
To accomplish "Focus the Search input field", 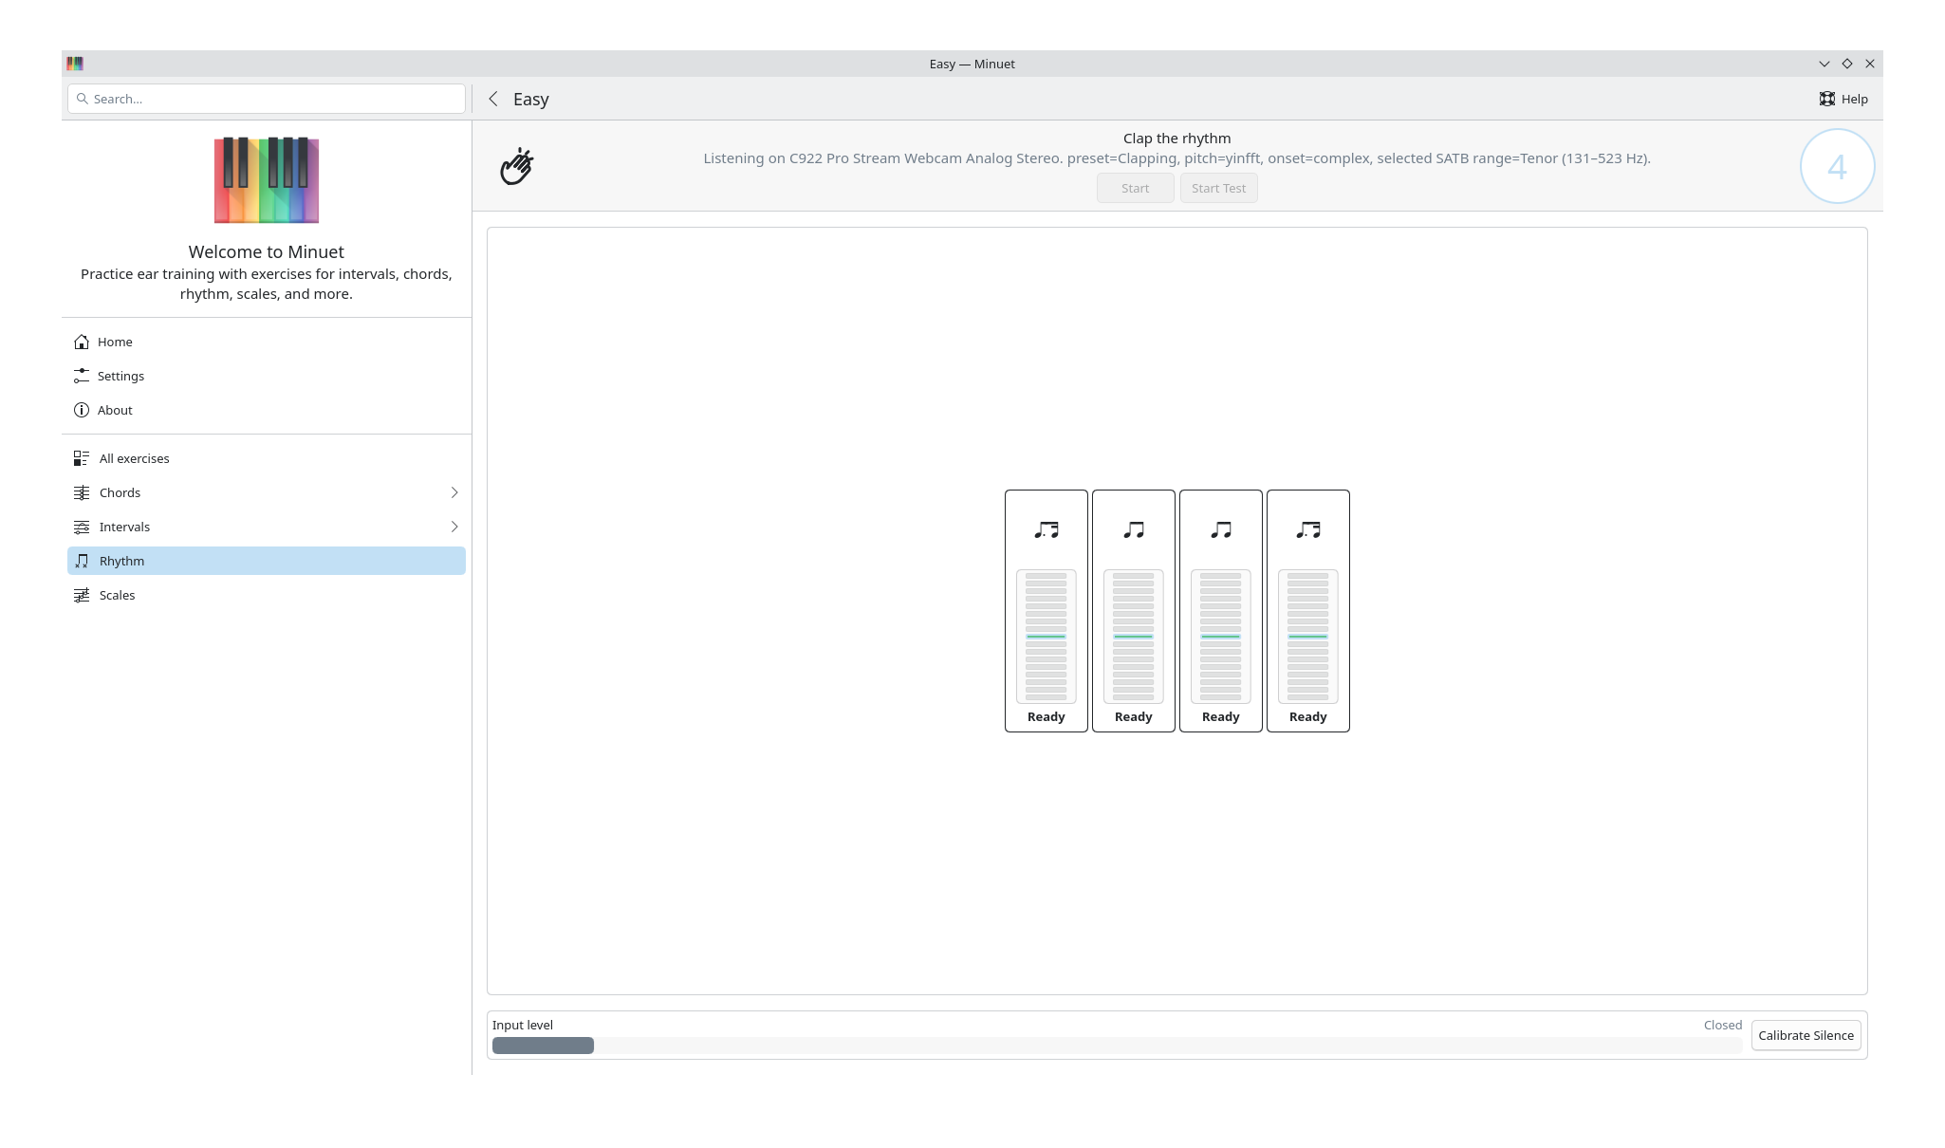I will [267, 99].
